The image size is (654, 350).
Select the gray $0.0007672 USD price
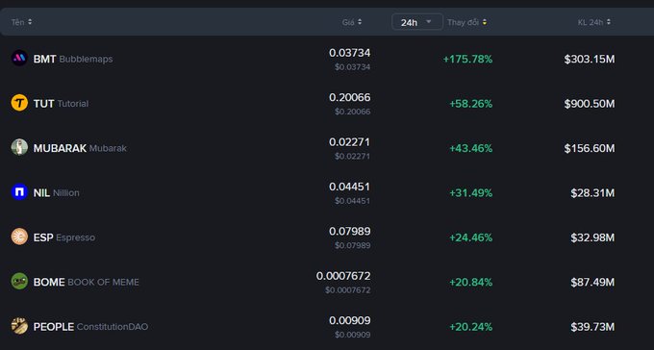point(348,290)
